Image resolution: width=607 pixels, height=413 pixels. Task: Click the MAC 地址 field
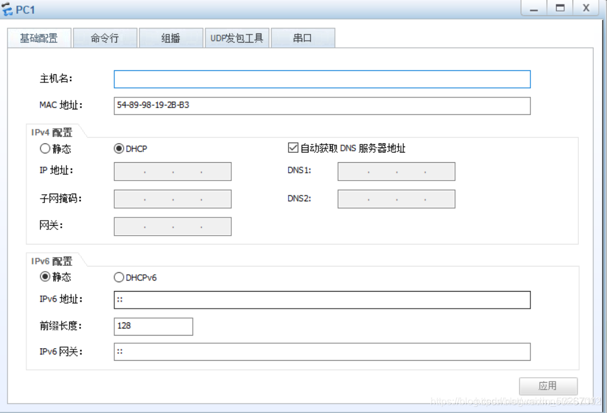click(x=322, y=106)
